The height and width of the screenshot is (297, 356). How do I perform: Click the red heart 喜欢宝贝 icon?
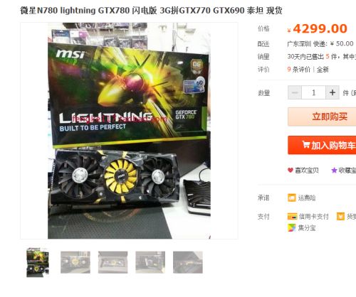[x=290, y=170]
